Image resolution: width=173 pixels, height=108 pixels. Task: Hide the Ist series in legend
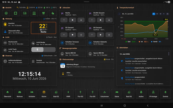pos(143,42)
